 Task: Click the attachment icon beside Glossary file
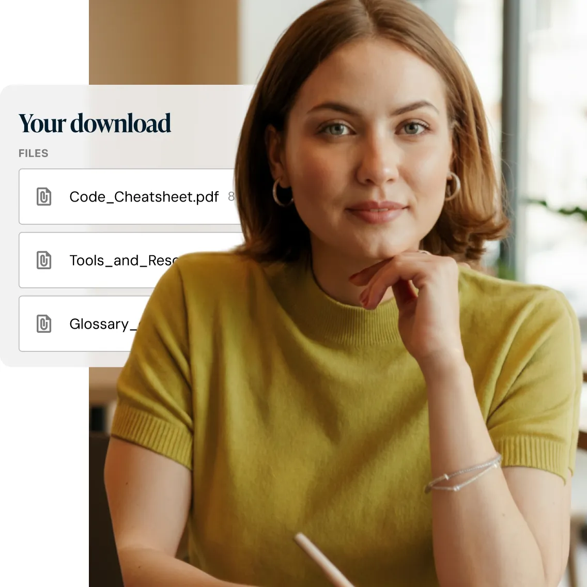(44, 324)
